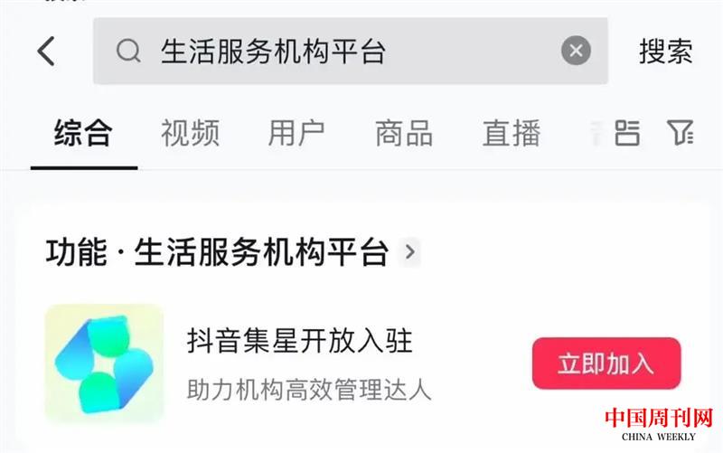The width and height of the screenshot is (723, 453).
Task: Open the list layout view icon
Action: (x=627, y=133)
